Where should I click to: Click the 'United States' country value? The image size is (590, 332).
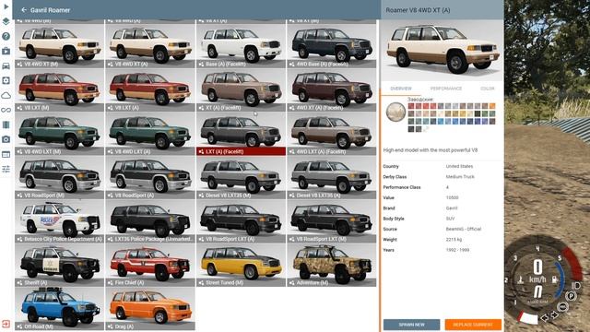tap(459, 166)
